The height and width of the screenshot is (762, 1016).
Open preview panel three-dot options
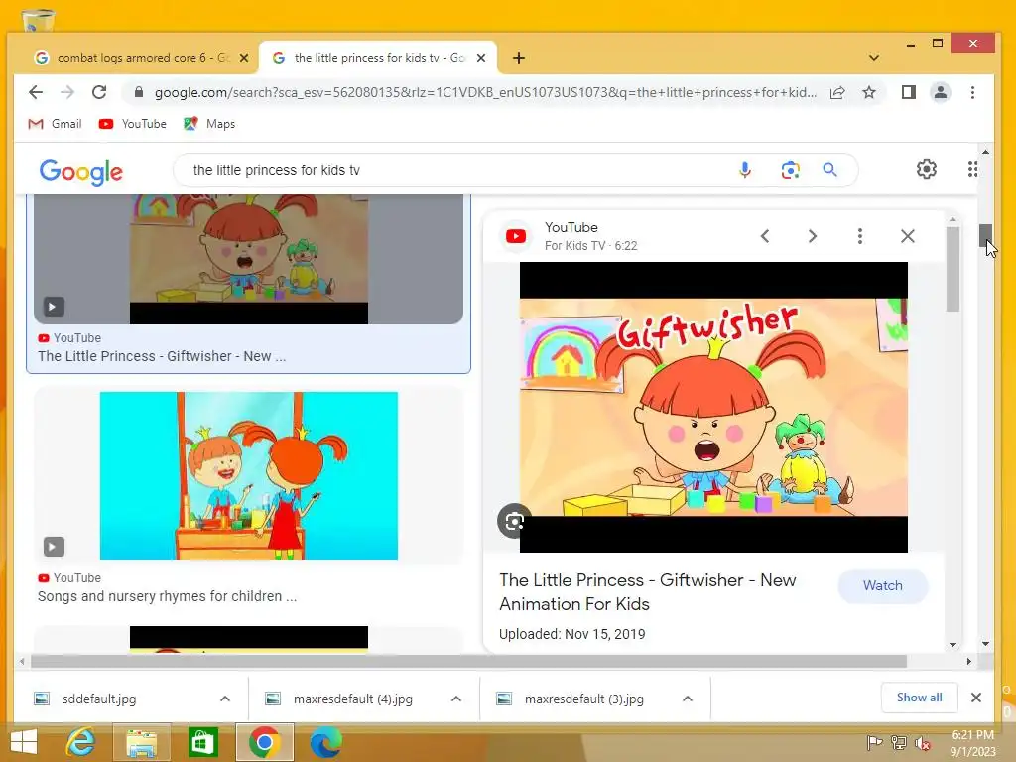pyautogui.click(x=860, y=236)
